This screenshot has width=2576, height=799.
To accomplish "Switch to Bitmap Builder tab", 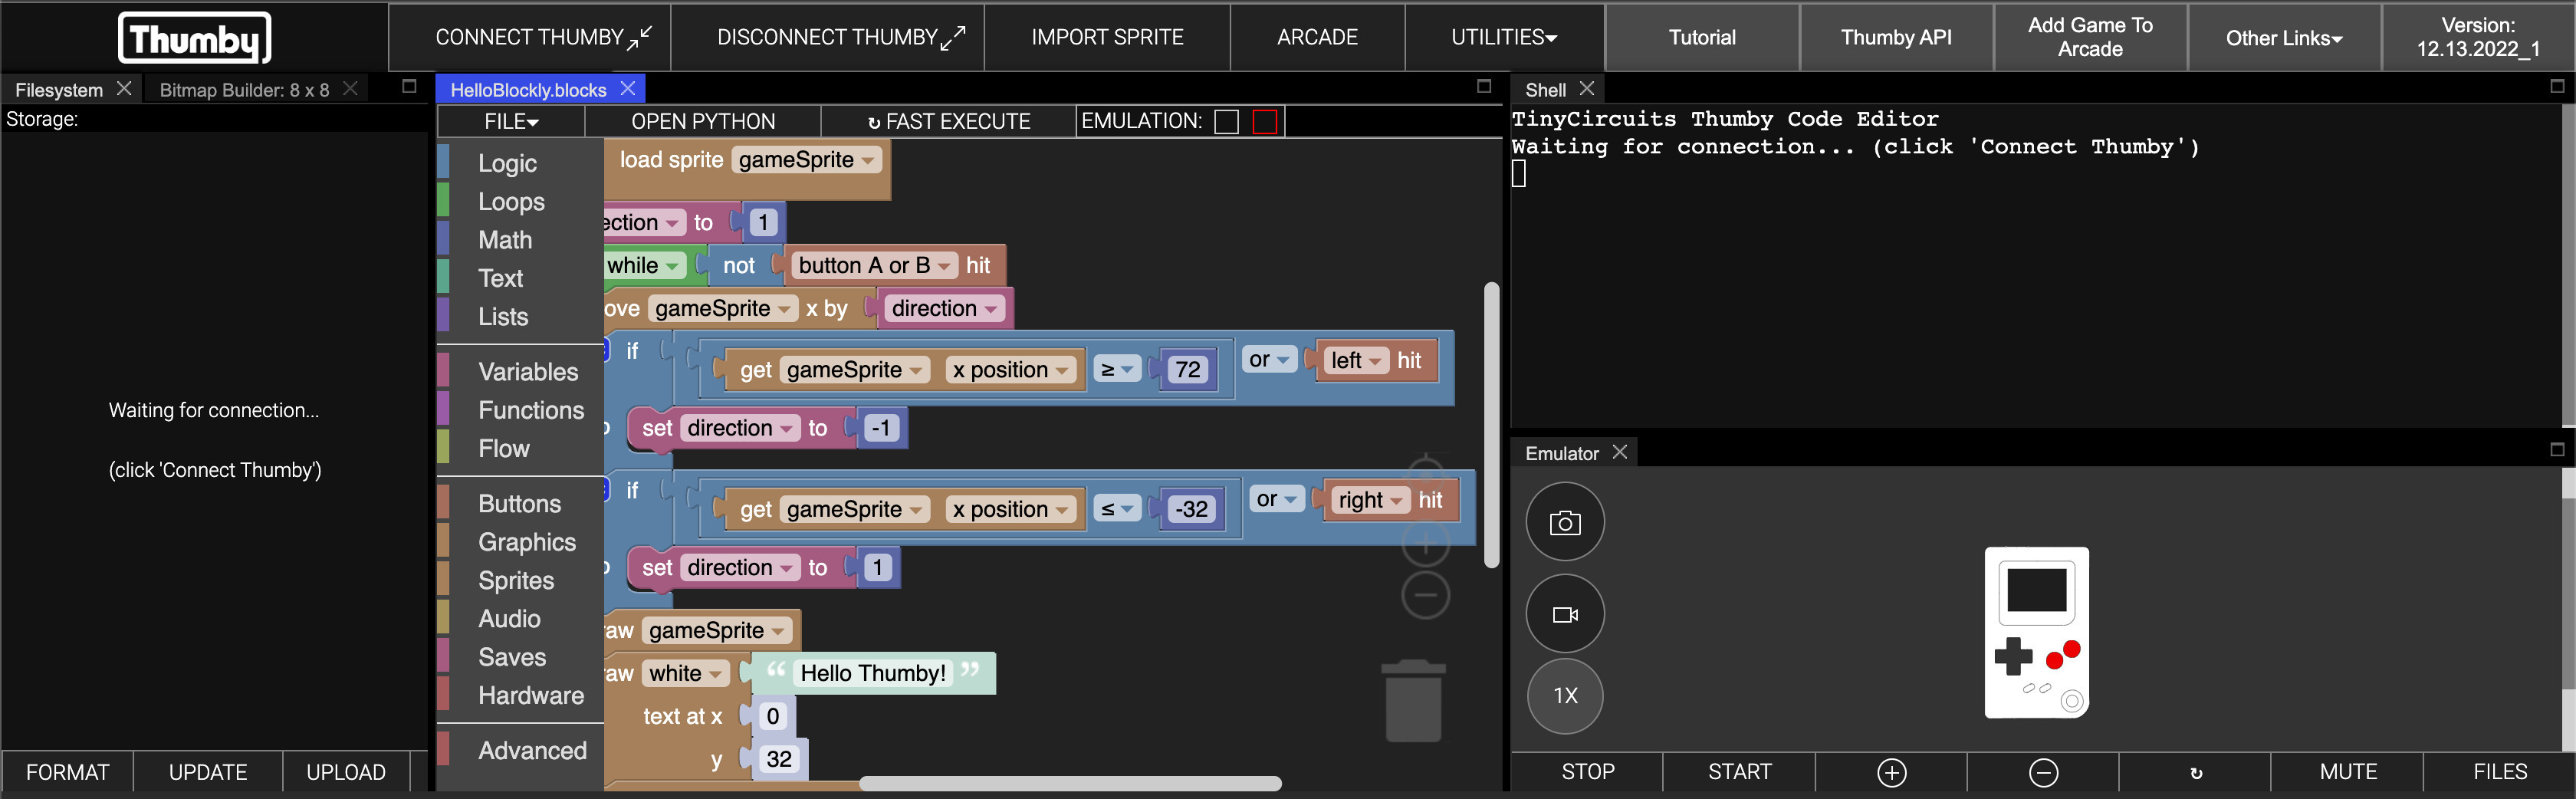I will point(244,90).
